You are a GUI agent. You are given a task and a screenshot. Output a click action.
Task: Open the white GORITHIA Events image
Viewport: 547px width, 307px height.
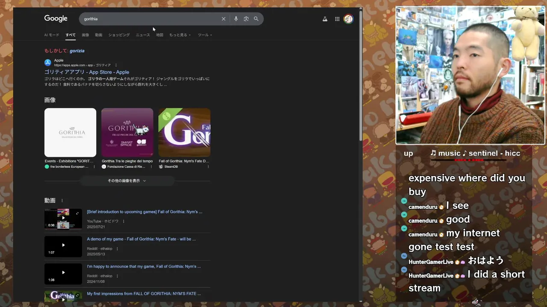point(70,133)
